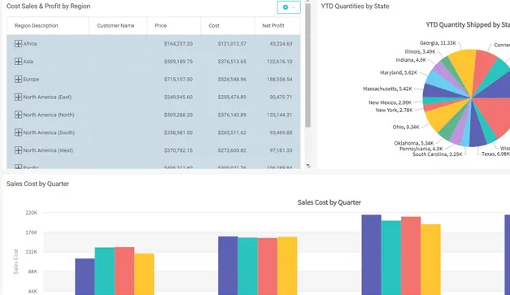Select Europe net profit 188,558.54 cell

pyautogui.click(x=279, y=80)
